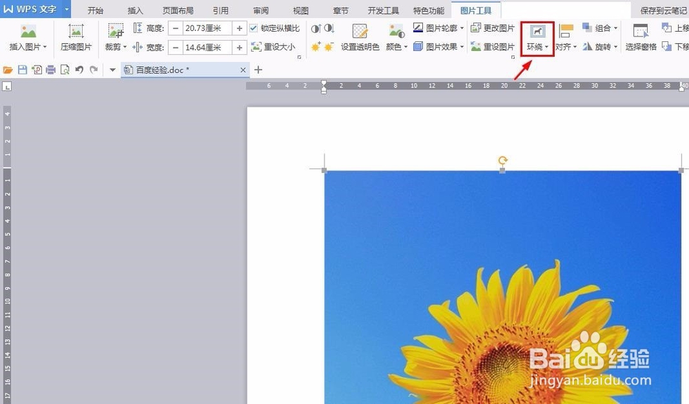This screenshot has width=689, height=404.
Task: Click Change Picture (更改图片)
Action: pyautogui.click(x=492, y=28)
